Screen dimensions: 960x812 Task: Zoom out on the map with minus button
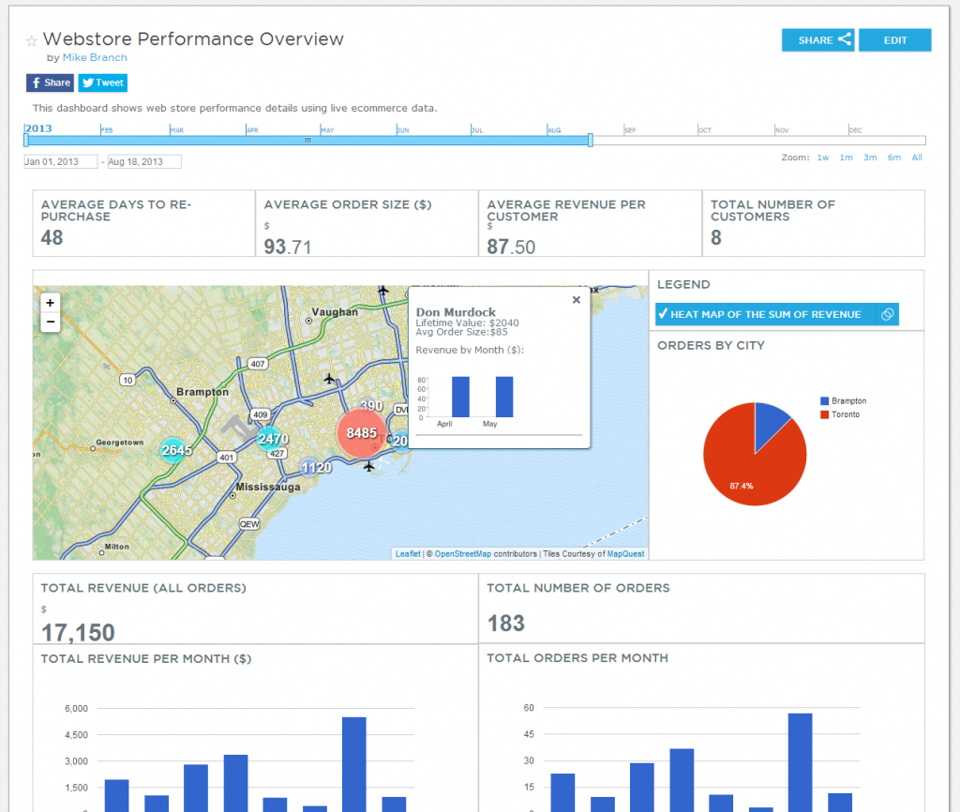tap(51, 322)
